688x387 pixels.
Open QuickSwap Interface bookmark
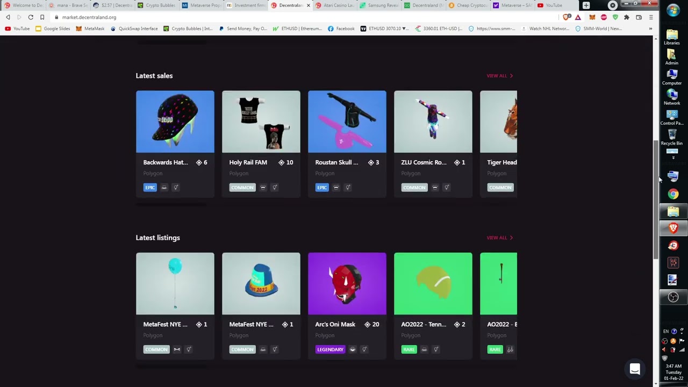coord(134,28)
